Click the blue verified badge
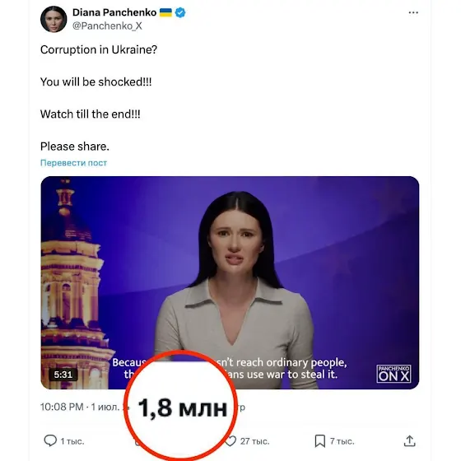This screenshot has height=461, width=461. point(180,12)
